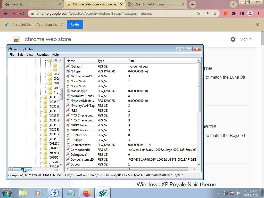This screenshot has width=264, height=198.
Task: Click the taskbar clock showing 11:28 AM
Action: [251, 193]
